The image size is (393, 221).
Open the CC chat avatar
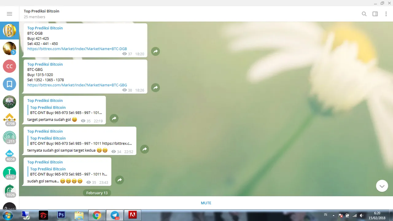(x=10, y=66)
